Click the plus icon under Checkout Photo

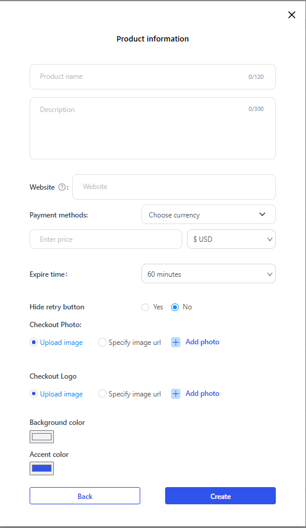tap(176, 342)
